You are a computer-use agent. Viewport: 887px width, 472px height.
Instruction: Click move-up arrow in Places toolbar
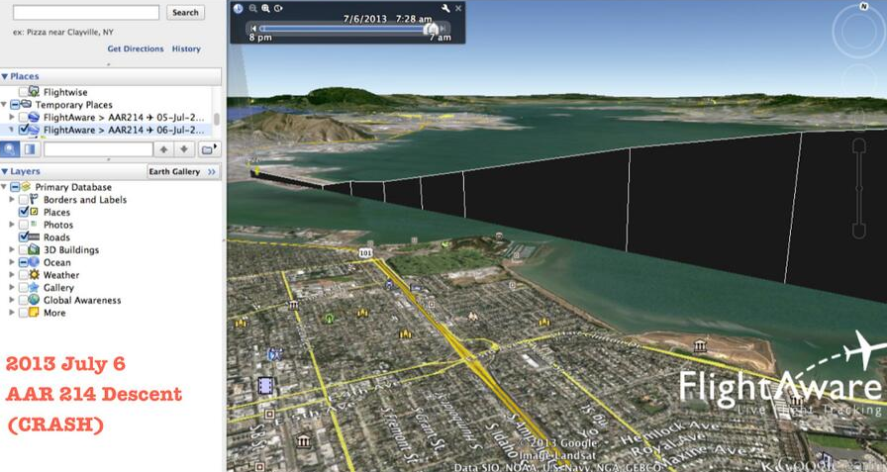[x=164, y=149]
